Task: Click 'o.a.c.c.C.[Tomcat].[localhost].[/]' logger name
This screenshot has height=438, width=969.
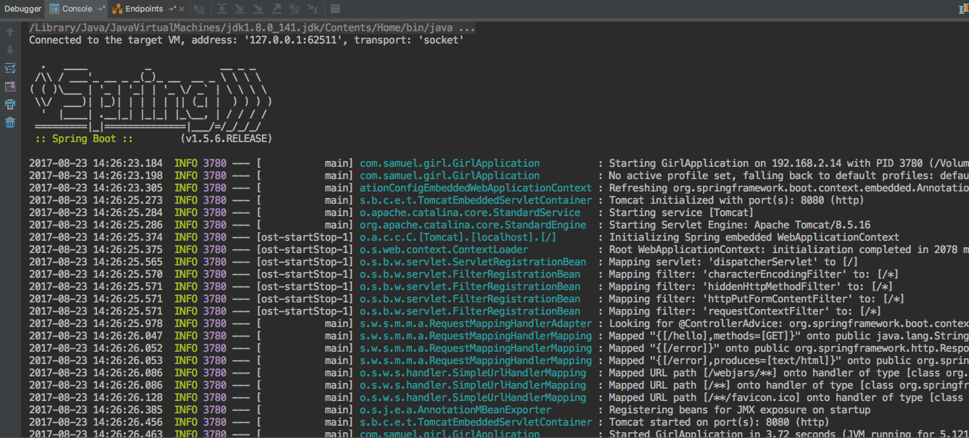Action: pos(458,237)
